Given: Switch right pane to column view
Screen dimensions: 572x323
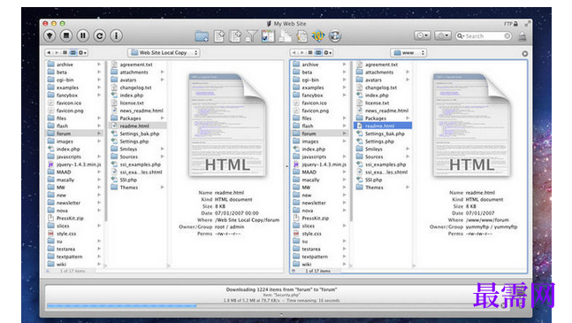Looking at the screenshot, I should [x=318, y=52].
